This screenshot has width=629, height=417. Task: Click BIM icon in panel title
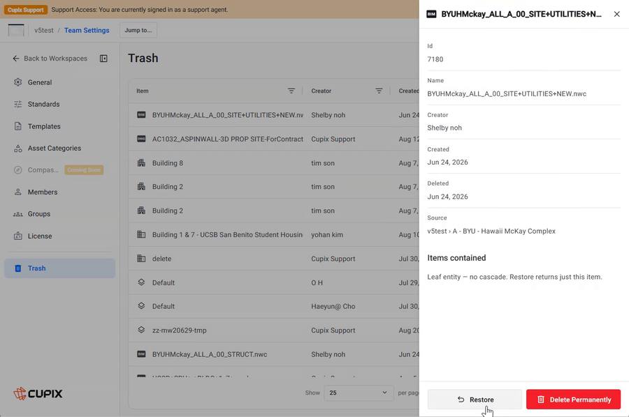click(431, 15)
